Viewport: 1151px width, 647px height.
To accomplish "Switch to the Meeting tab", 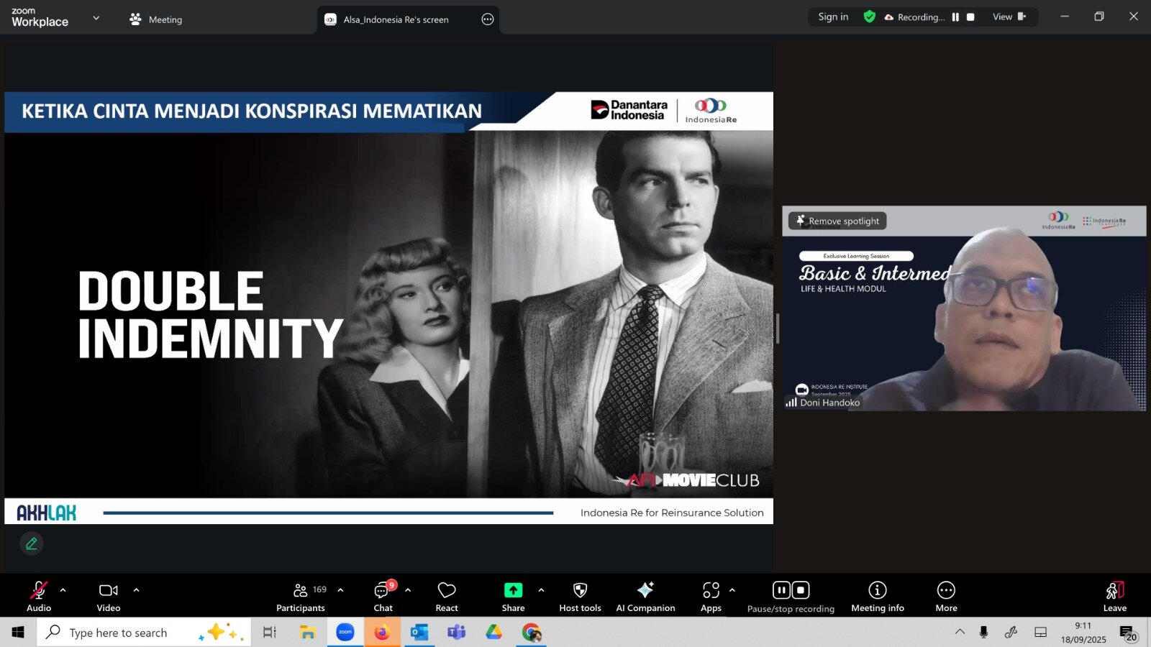I will point(156,19).
